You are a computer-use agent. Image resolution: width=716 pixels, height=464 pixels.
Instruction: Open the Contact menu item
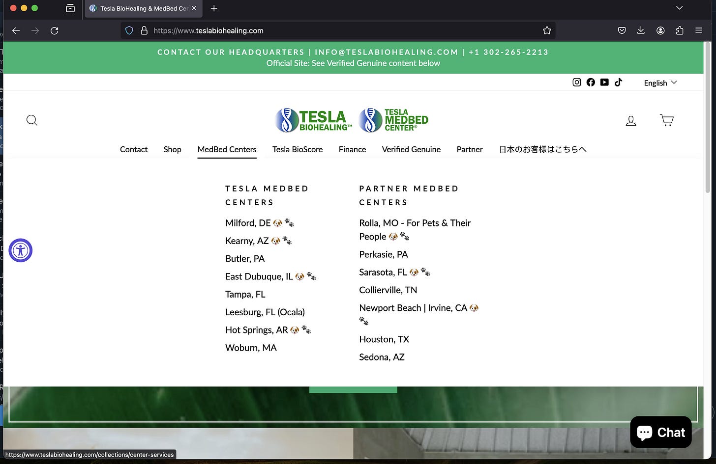click(x=134, y=149)
